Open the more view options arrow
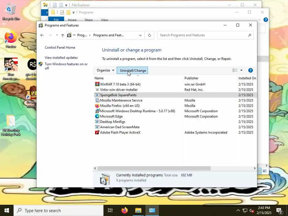 point(241,70)
